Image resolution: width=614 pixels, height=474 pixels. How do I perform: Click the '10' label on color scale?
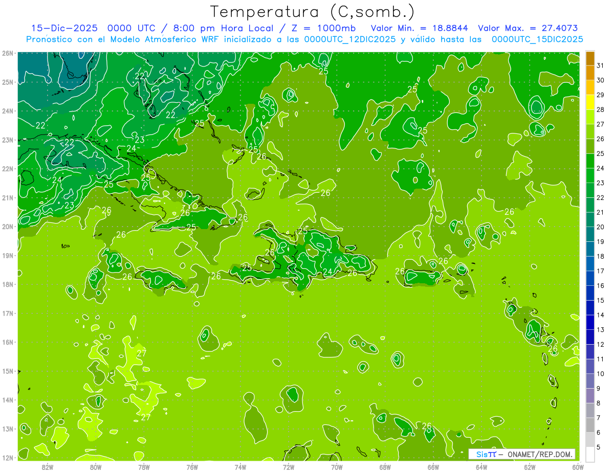coord(600,374)
